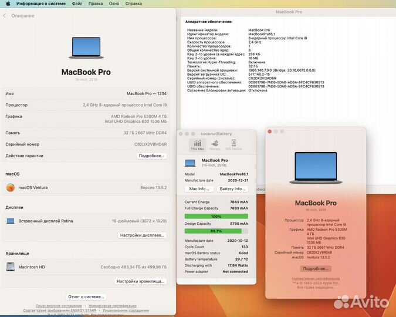Close the About This Mac window
The image size is (396, 317).
[x=270, y=131]
